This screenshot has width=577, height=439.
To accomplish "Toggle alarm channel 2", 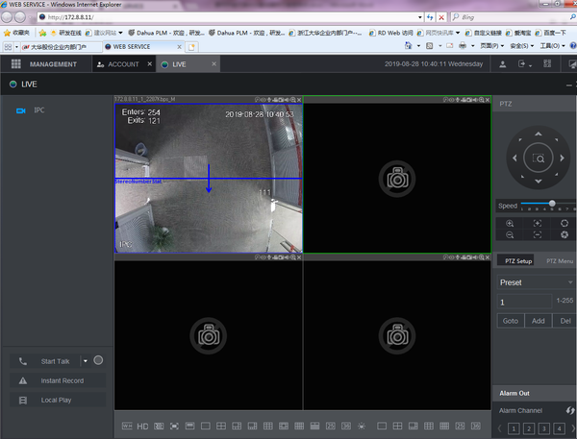I will (x=530, y=428).
